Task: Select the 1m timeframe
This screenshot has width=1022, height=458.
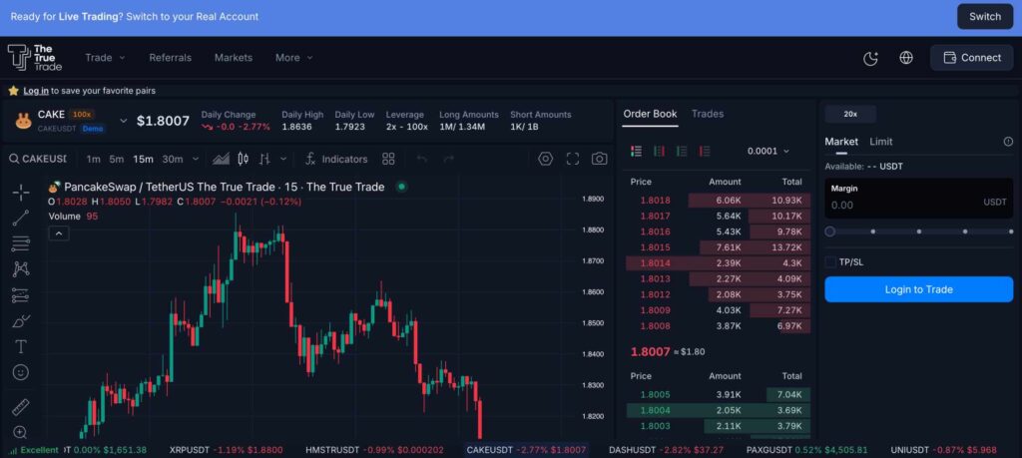Action: [x=93, y=159]
